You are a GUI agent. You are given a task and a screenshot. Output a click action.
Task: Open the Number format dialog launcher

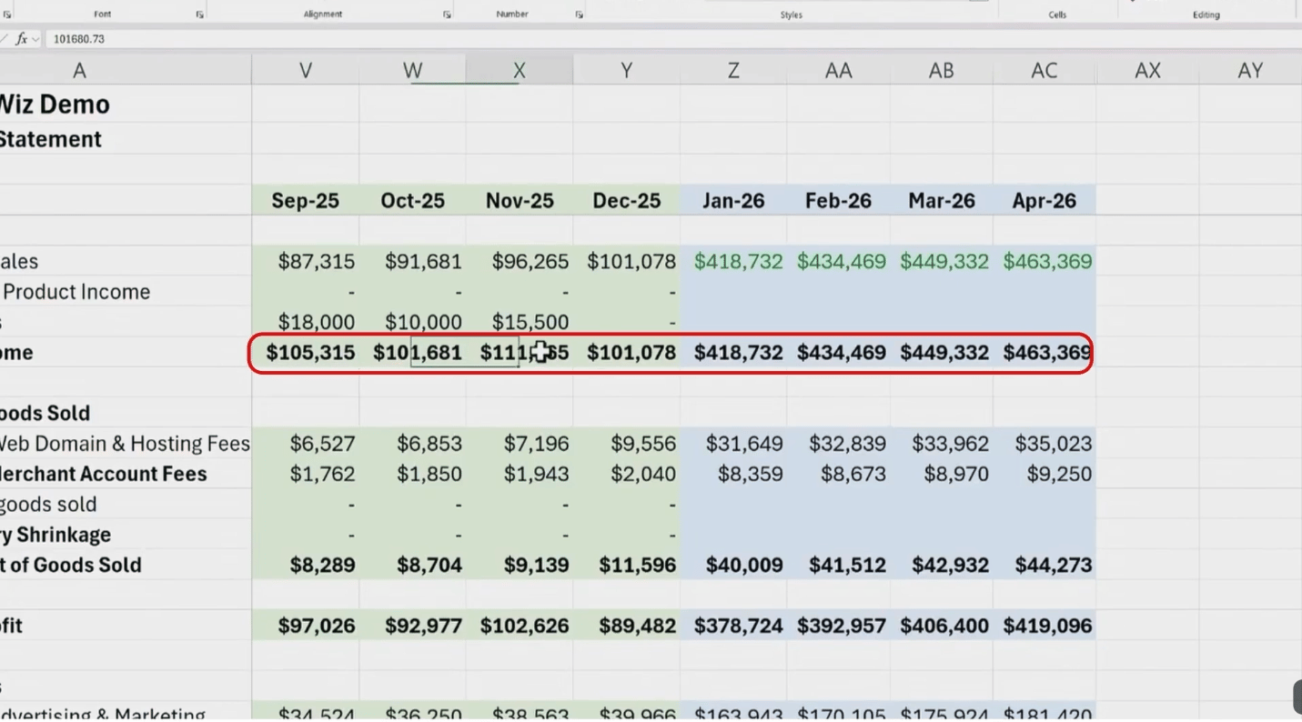coord(579,15)
